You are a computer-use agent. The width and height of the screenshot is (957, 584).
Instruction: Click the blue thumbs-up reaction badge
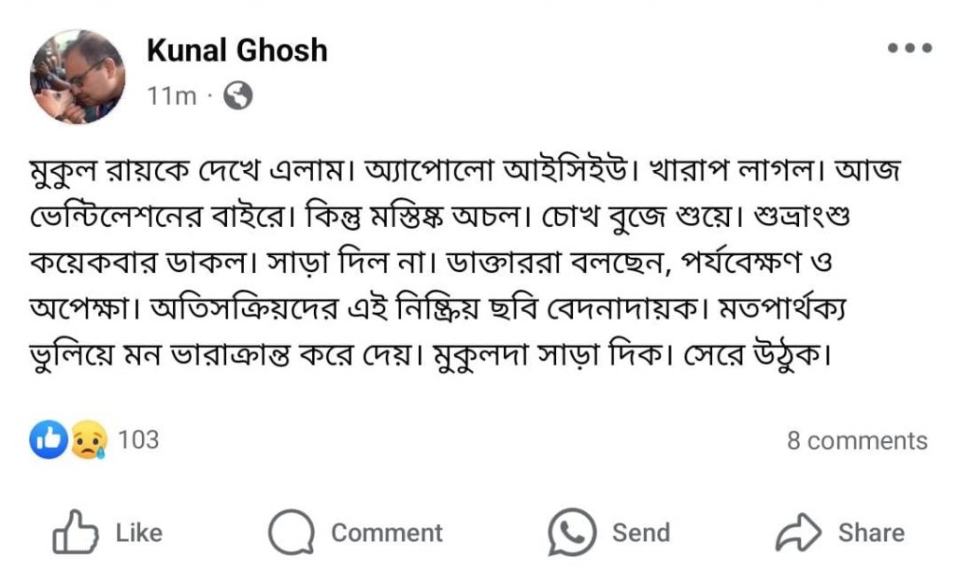tap(48, 439)
